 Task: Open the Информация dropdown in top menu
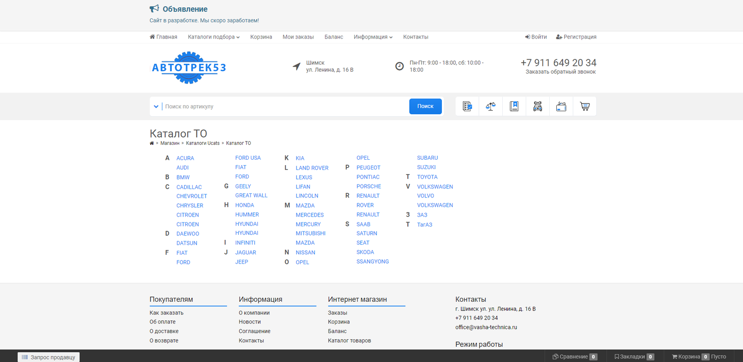point(373,37)
